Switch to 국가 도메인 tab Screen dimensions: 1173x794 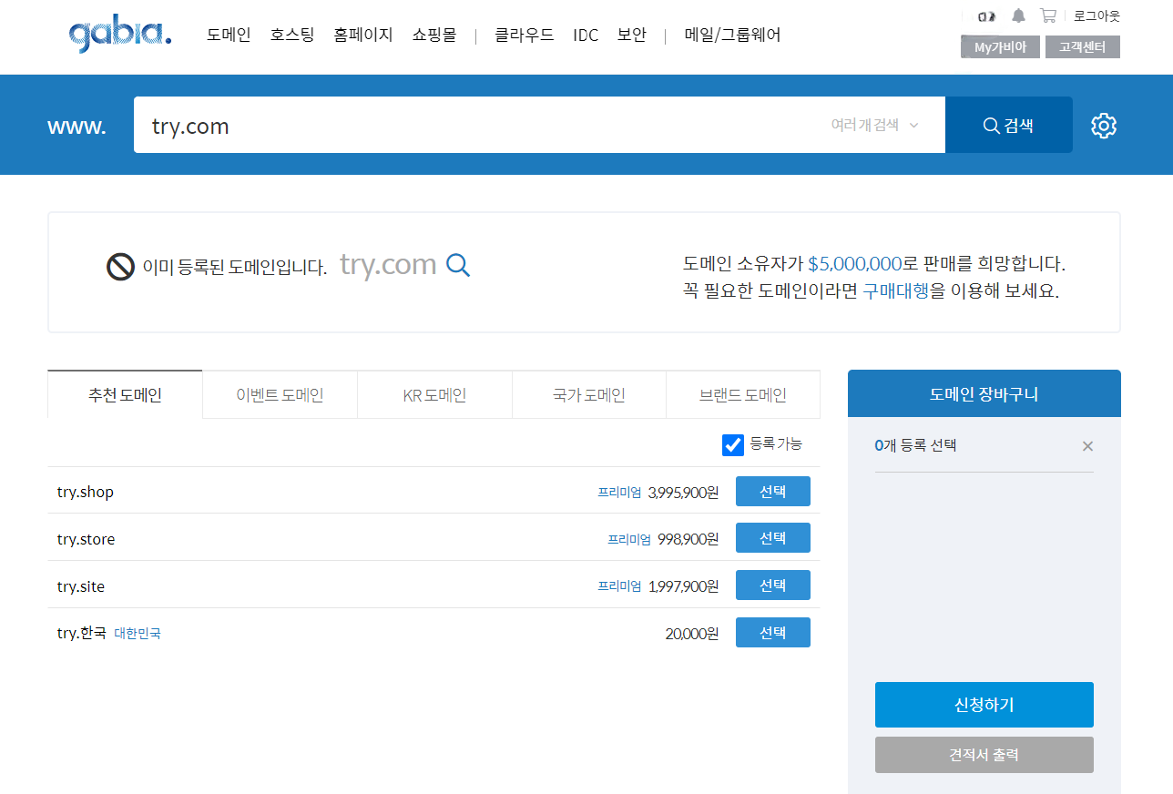tap(589, 395)
